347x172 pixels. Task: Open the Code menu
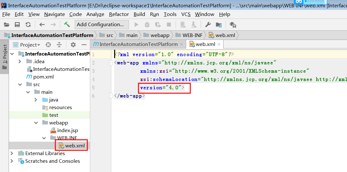pyautogui.click(x=75, y=14)
